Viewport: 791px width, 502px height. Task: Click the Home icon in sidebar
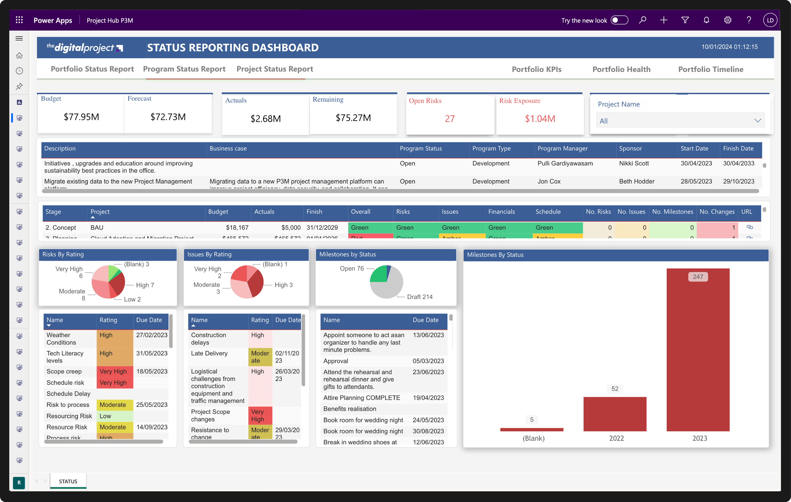tap(19, 55)
